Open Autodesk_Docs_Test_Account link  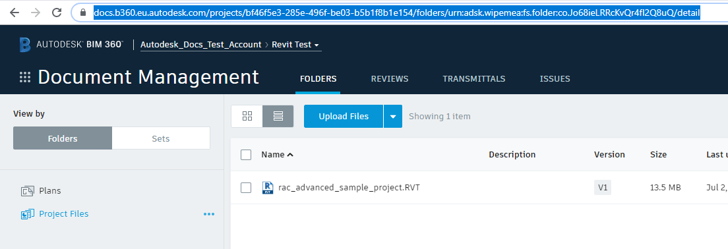point(200,45)
